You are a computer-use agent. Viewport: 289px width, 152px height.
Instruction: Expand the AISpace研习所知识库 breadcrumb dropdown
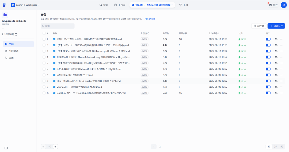[159, 5]
